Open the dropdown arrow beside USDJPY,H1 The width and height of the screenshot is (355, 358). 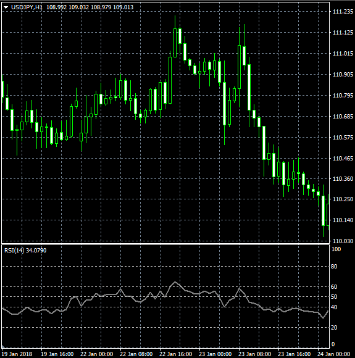[x=6, y=7]
